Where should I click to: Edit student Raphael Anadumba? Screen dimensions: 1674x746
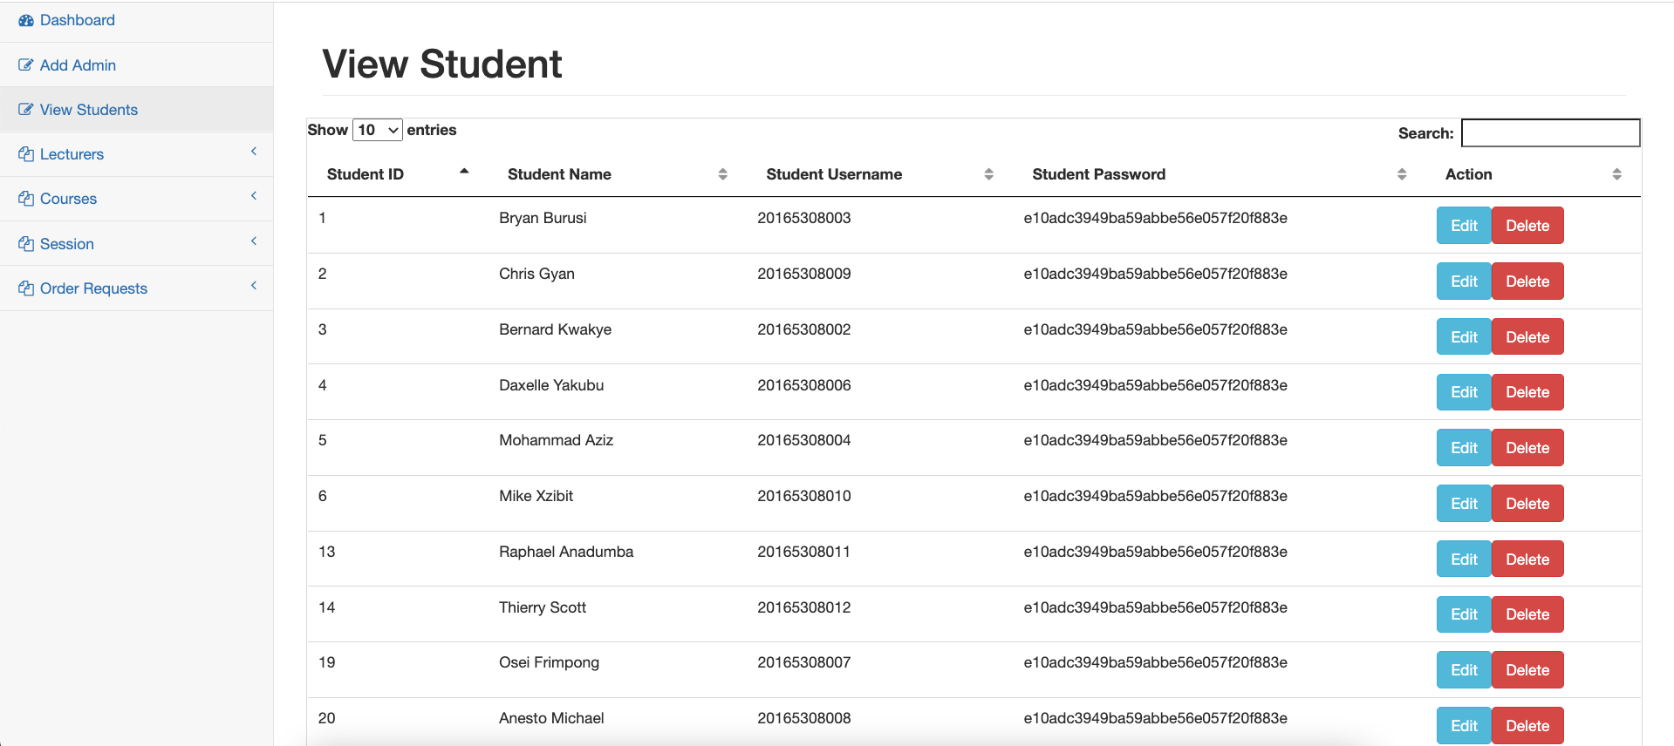coord(1464,559)
